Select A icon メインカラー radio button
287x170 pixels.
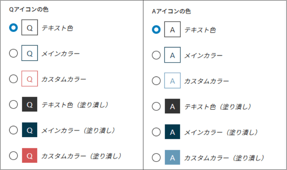click(x=156, y=56)
